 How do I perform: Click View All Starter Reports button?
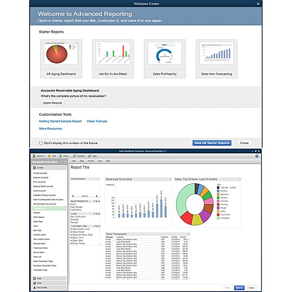coord(212,143)
